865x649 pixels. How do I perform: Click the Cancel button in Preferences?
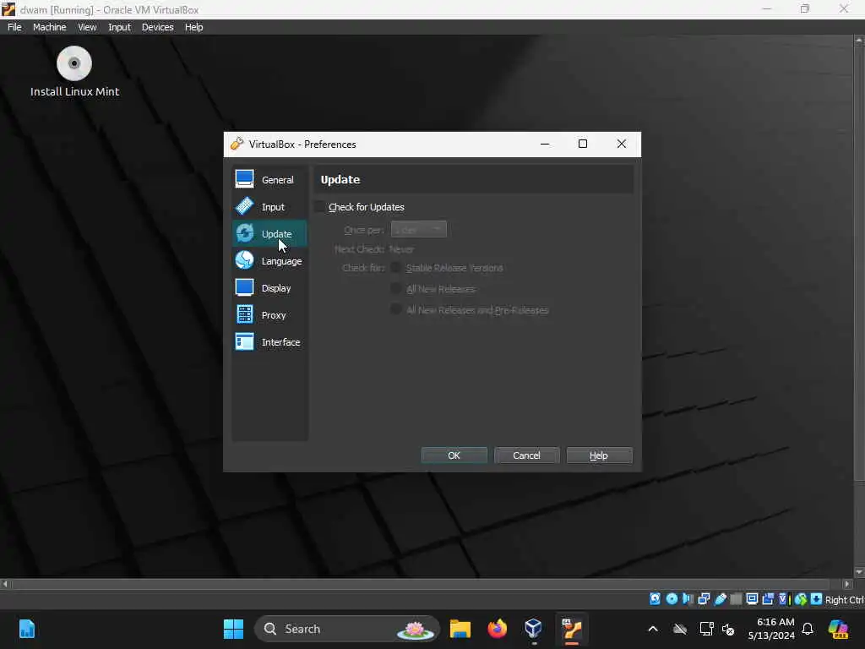coord(526,455)
